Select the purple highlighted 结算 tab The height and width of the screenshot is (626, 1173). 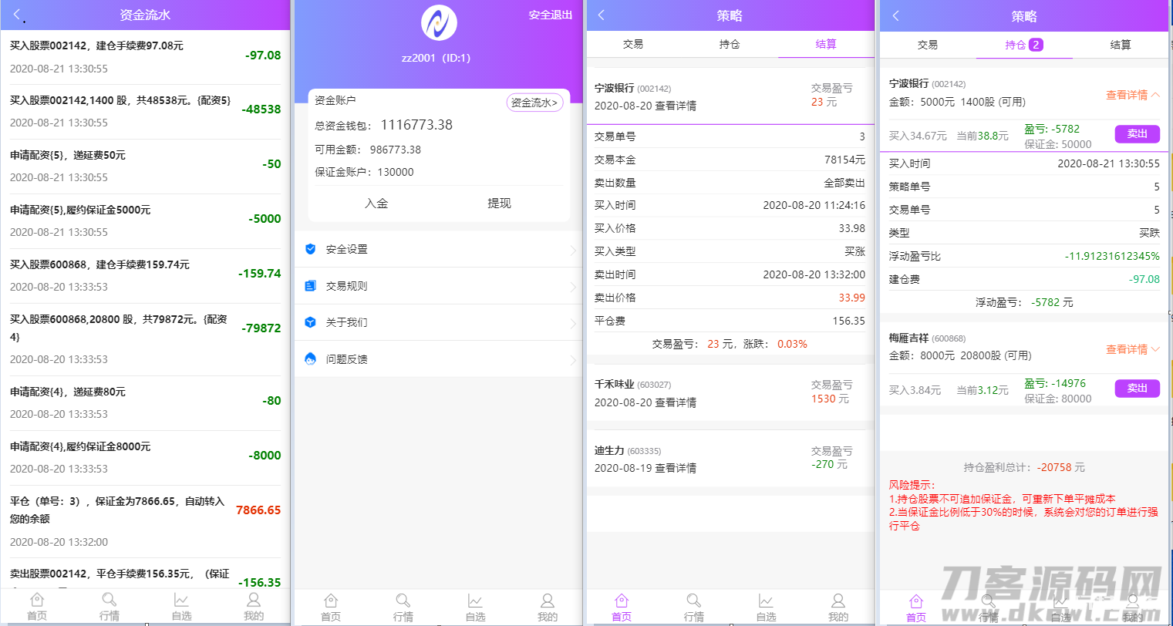(x=825, y=44)
